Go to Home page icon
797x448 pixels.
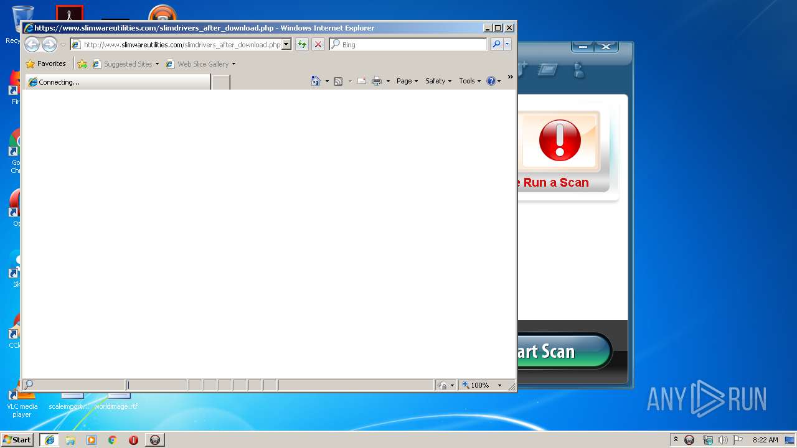coord(316,81)
